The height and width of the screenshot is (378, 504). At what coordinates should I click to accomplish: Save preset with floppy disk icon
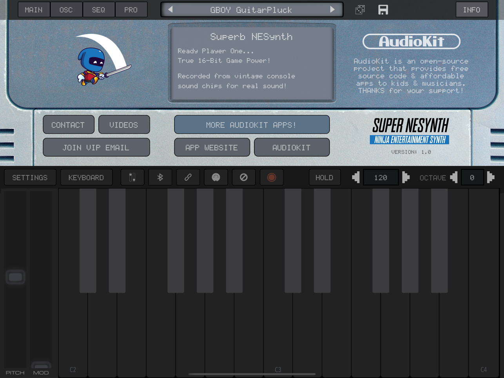pos(383,10)
